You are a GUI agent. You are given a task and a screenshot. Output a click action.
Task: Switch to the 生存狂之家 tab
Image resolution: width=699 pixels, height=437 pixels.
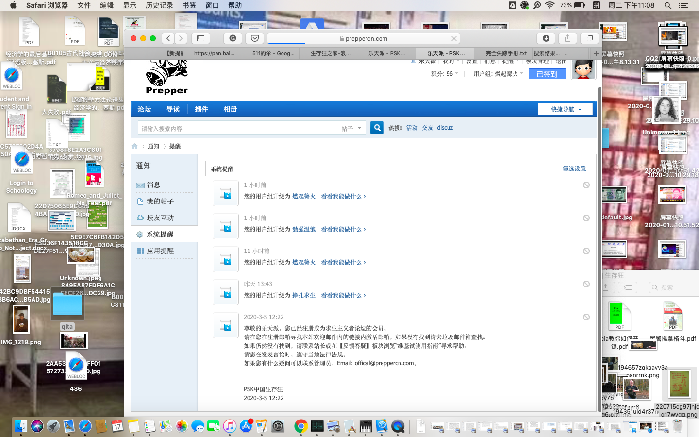pos(331,53)
